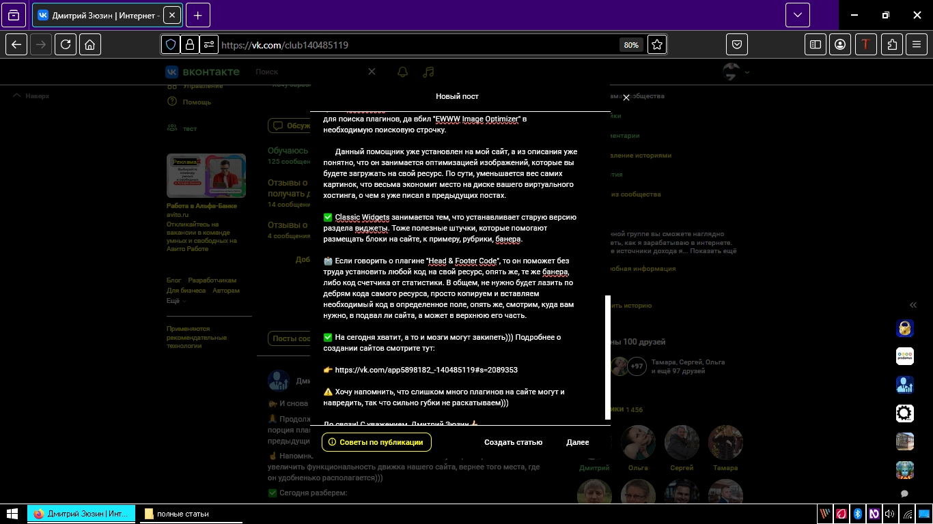Screen dimensions: 933x524
Task: Open the notification center tray icon
Action: tap(924, 514)
